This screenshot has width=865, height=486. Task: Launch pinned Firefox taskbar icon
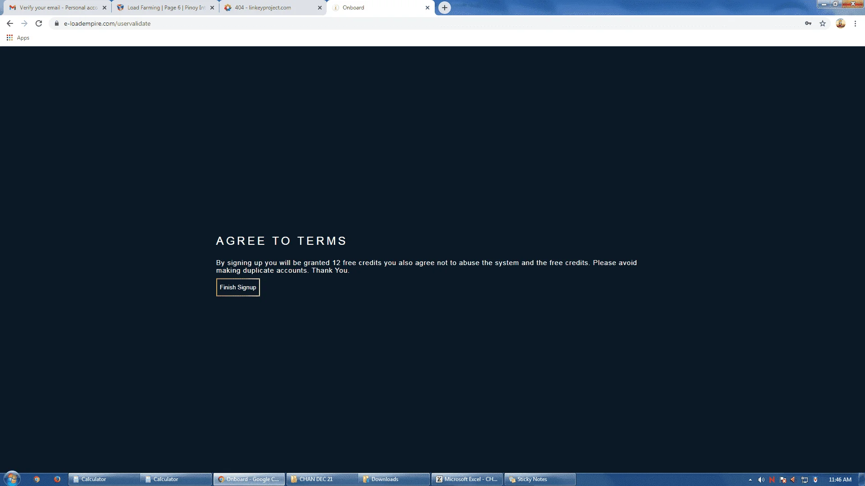57,479
